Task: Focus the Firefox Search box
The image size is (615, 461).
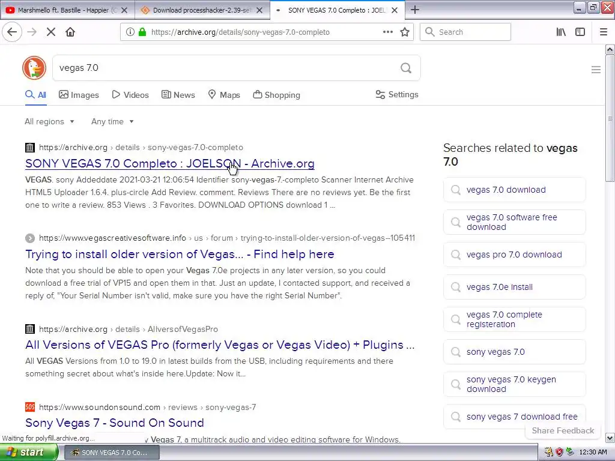Action: [465, 32]
